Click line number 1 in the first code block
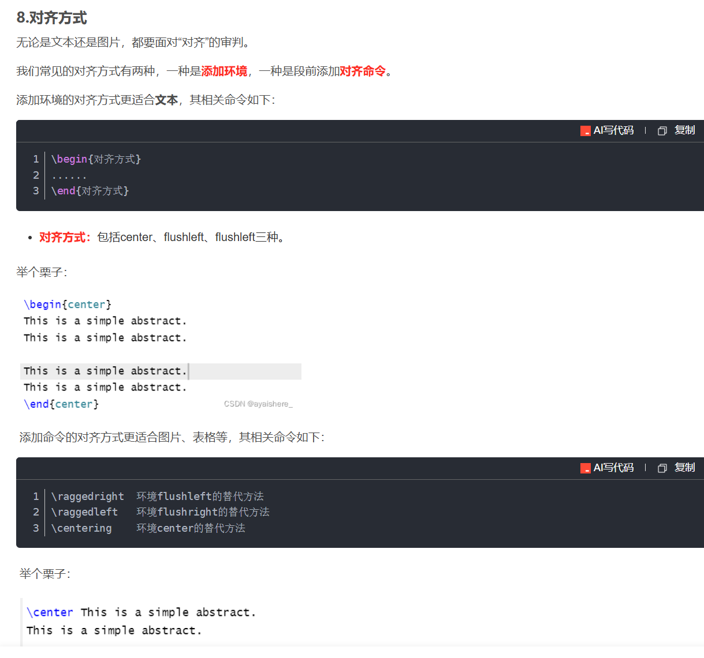 35,159
